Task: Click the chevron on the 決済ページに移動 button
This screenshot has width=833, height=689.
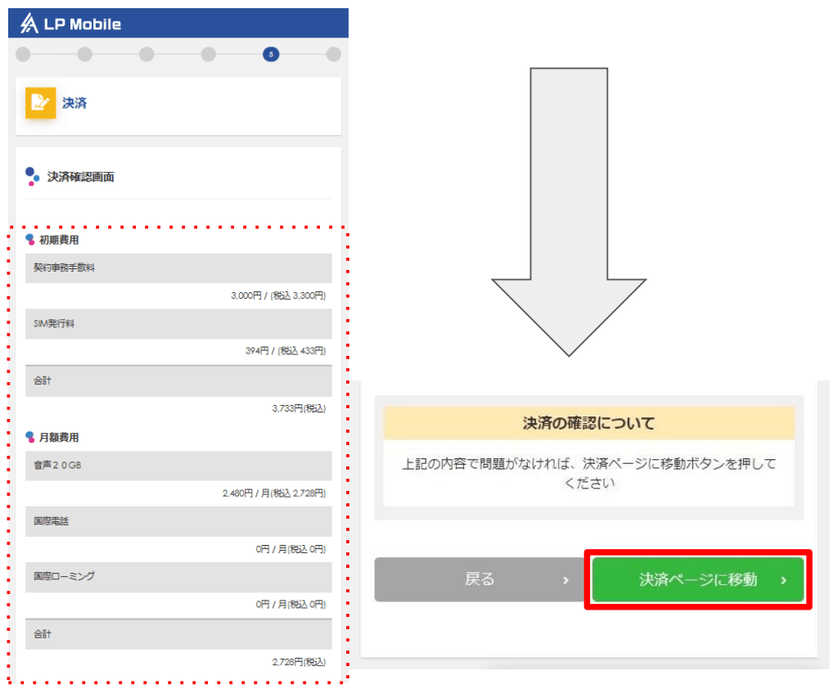Action: point(783,580)
